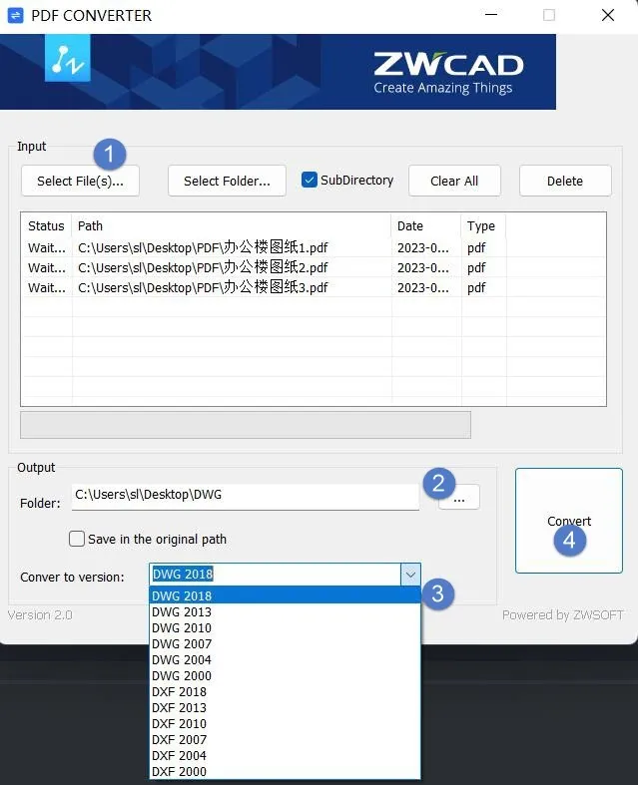Click the step 3 numbered badge

coord(438,594)
